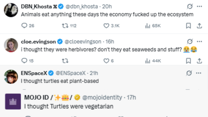
Task: Bookmark DBN_Khosta's tweet
Action: pos(188,26)
